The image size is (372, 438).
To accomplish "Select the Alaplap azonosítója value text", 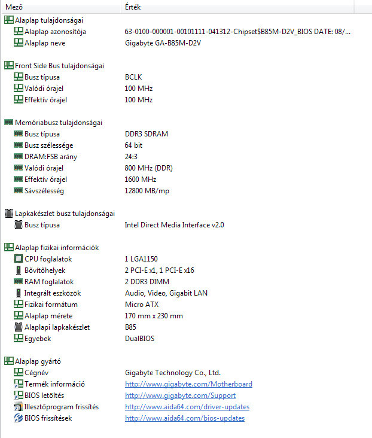I will [237, 32].
